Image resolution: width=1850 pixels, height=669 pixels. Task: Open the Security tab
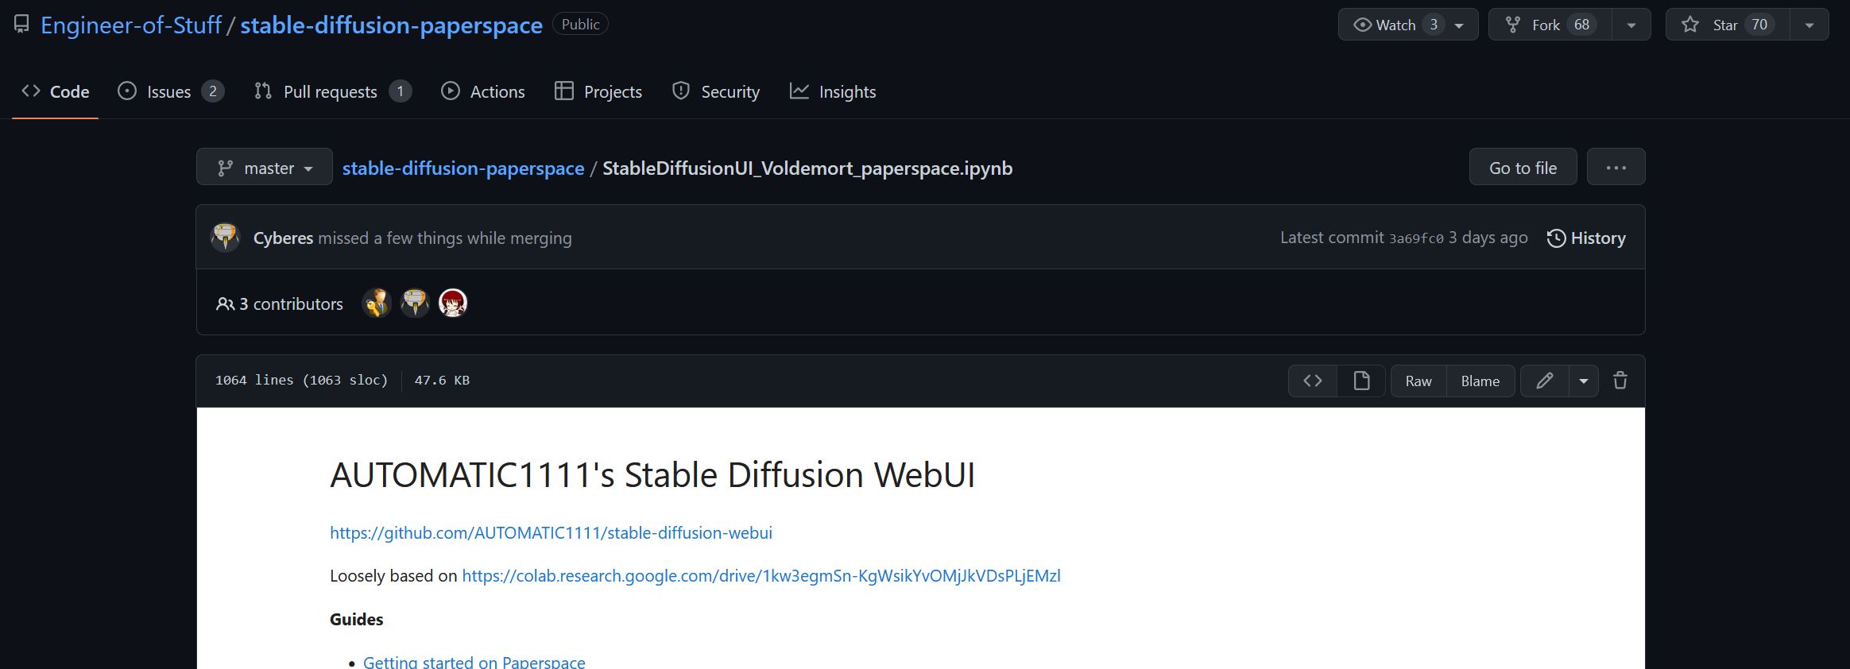coord(716,91)
